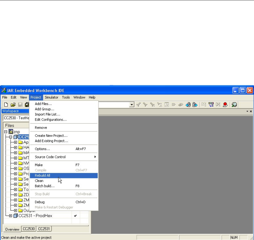Click the IAR application icon in title bar
The width and height of the screenshot is (254, 240).
click(4, 90)
